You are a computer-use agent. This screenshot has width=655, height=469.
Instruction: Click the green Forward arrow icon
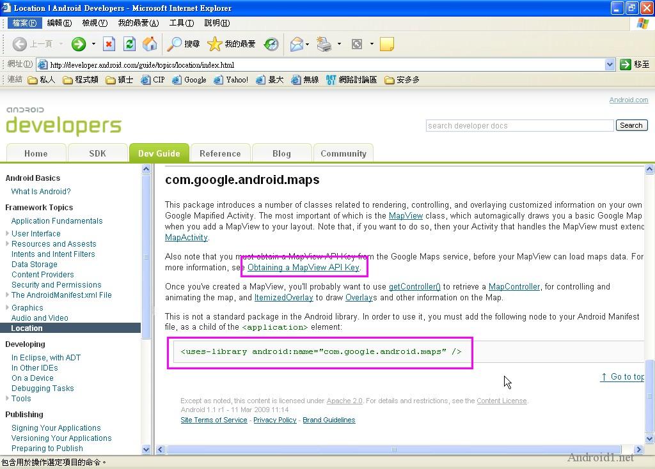(79, 44)
